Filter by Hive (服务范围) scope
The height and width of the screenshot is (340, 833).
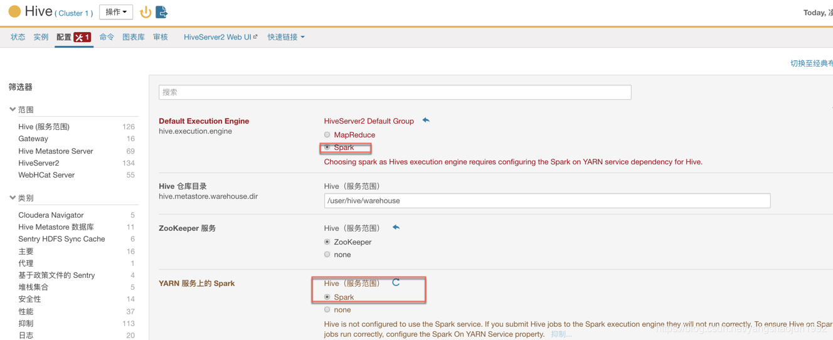(x=44, y=127)
